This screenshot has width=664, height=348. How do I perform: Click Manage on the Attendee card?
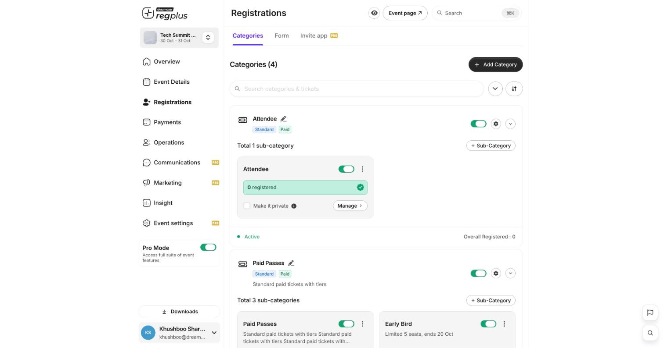tap(350, 206)
